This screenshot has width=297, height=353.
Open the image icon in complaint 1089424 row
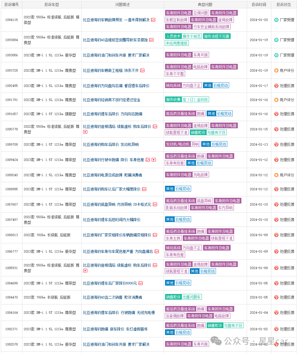[148, 160]
